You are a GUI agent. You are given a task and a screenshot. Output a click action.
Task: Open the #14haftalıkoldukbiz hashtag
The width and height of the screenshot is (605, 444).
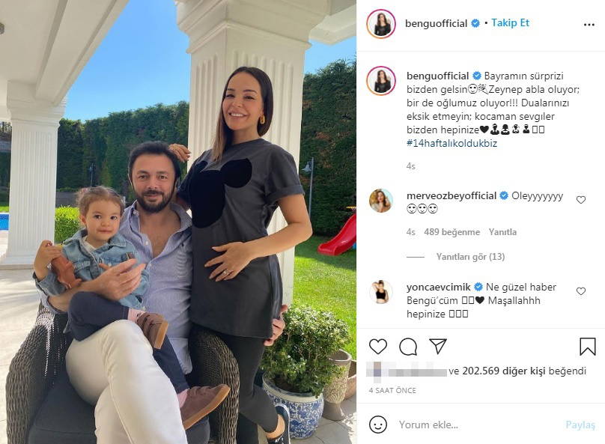(452, 143)
